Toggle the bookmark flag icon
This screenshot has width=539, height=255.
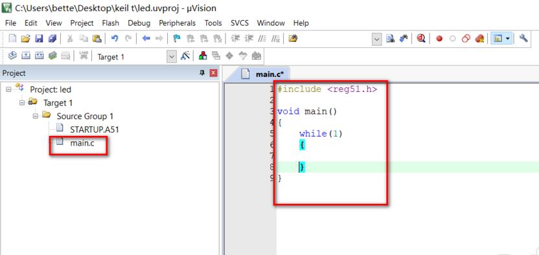tap(177, 38)
